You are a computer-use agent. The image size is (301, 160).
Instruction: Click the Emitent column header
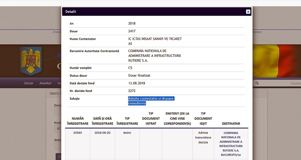pyautogui.click(x=177, y=118)
